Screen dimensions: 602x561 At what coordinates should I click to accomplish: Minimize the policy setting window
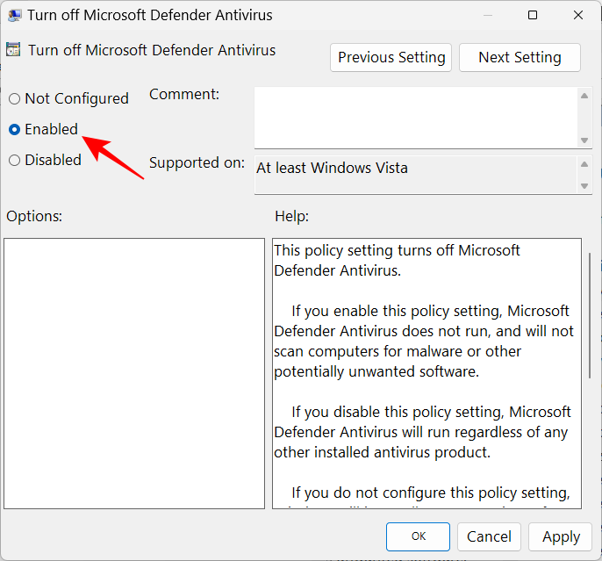(487, 15)
